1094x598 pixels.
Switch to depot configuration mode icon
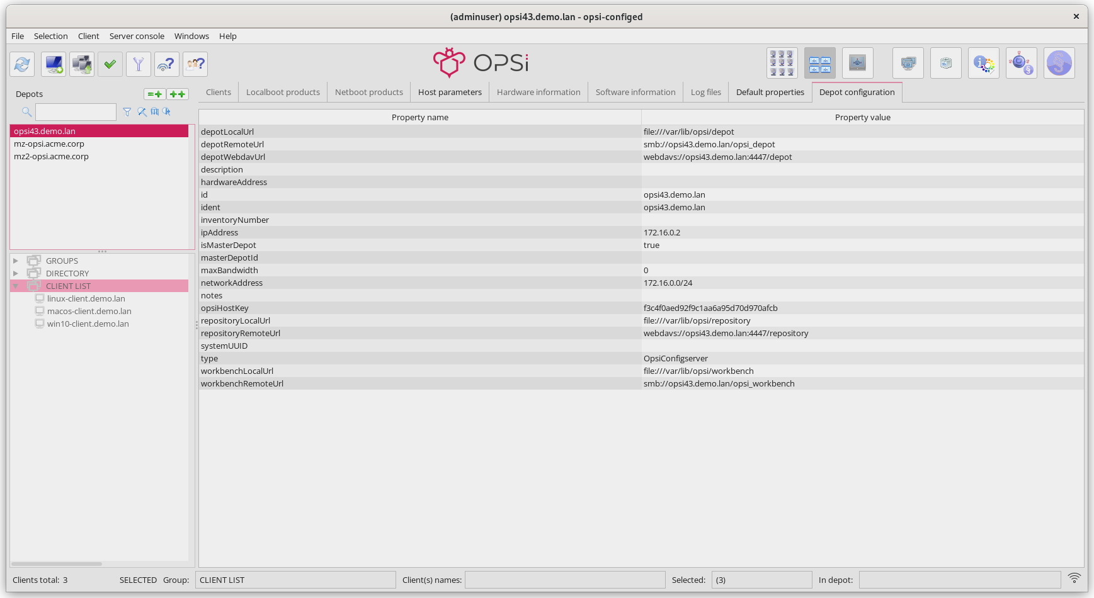tap(820, 63)
